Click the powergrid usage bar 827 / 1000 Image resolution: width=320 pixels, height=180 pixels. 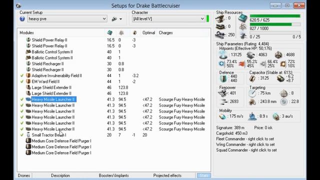click(x=275, y=24)
